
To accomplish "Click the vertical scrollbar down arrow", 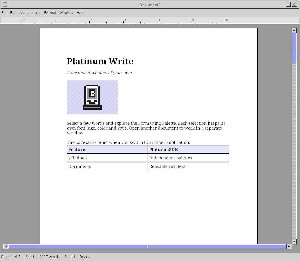I will click(294, 242).
